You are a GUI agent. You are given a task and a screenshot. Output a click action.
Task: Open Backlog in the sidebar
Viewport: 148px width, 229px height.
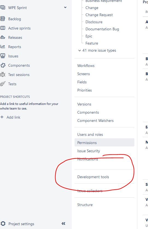(x=14, y=19)
